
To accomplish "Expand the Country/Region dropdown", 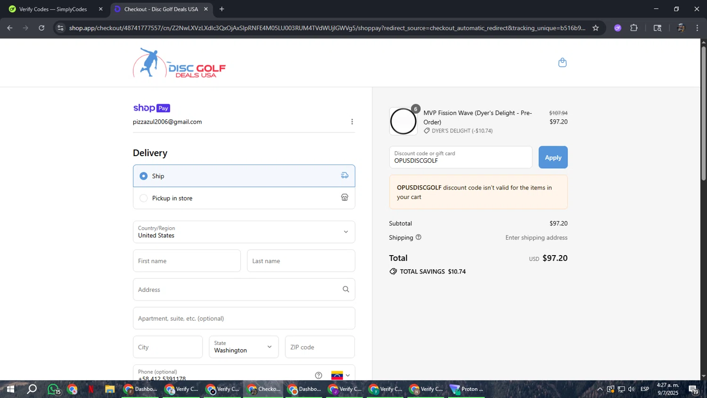I will [x=244, y=232].
